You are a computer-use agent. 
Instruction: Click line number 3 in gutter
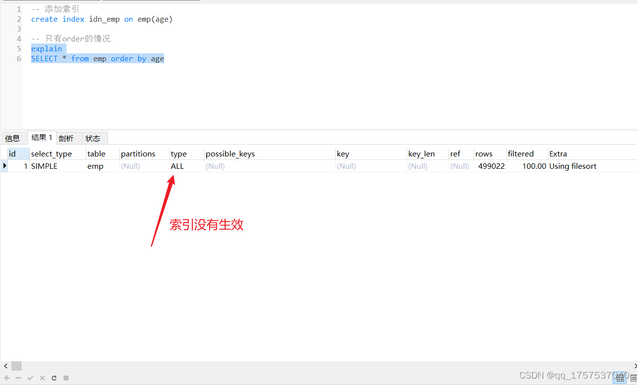(19, 29)
